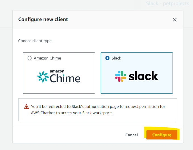Click the Choose client type text
193x150 pixels.
pos(36,41)
